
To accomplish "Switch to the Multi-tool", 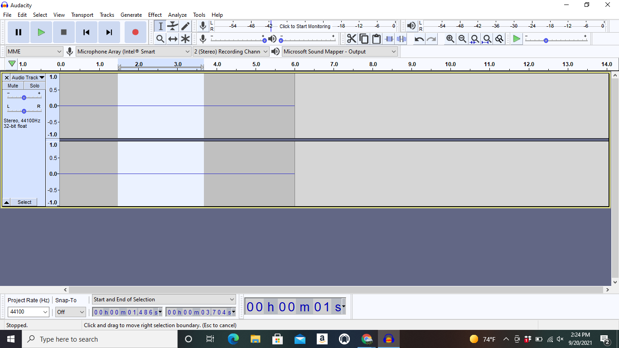I will [x=185, y=39].
